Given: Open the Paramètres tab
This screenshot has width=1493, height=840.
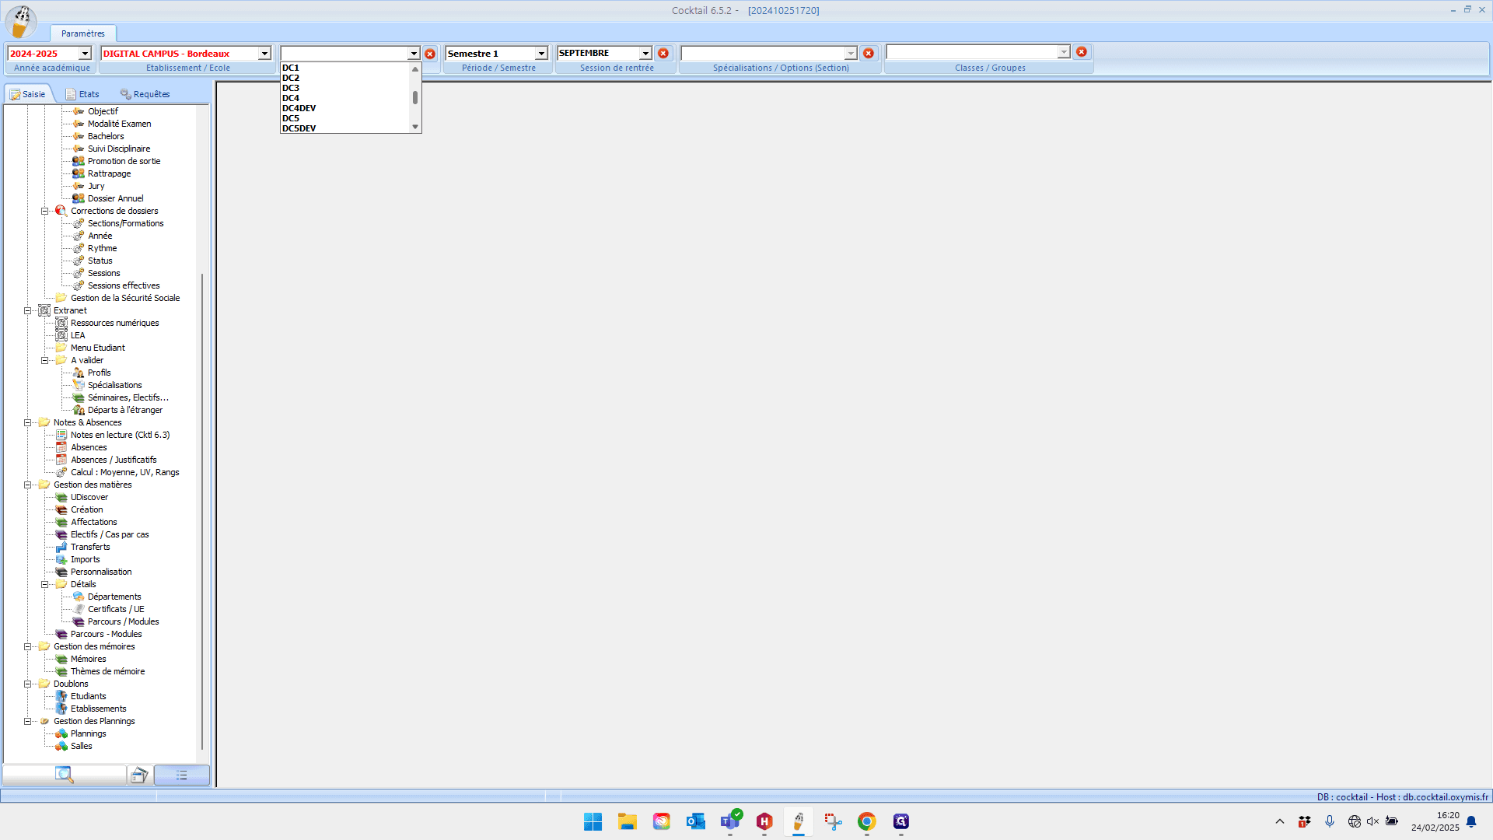Looking at the screenshot, I should (x=83, y=33).
